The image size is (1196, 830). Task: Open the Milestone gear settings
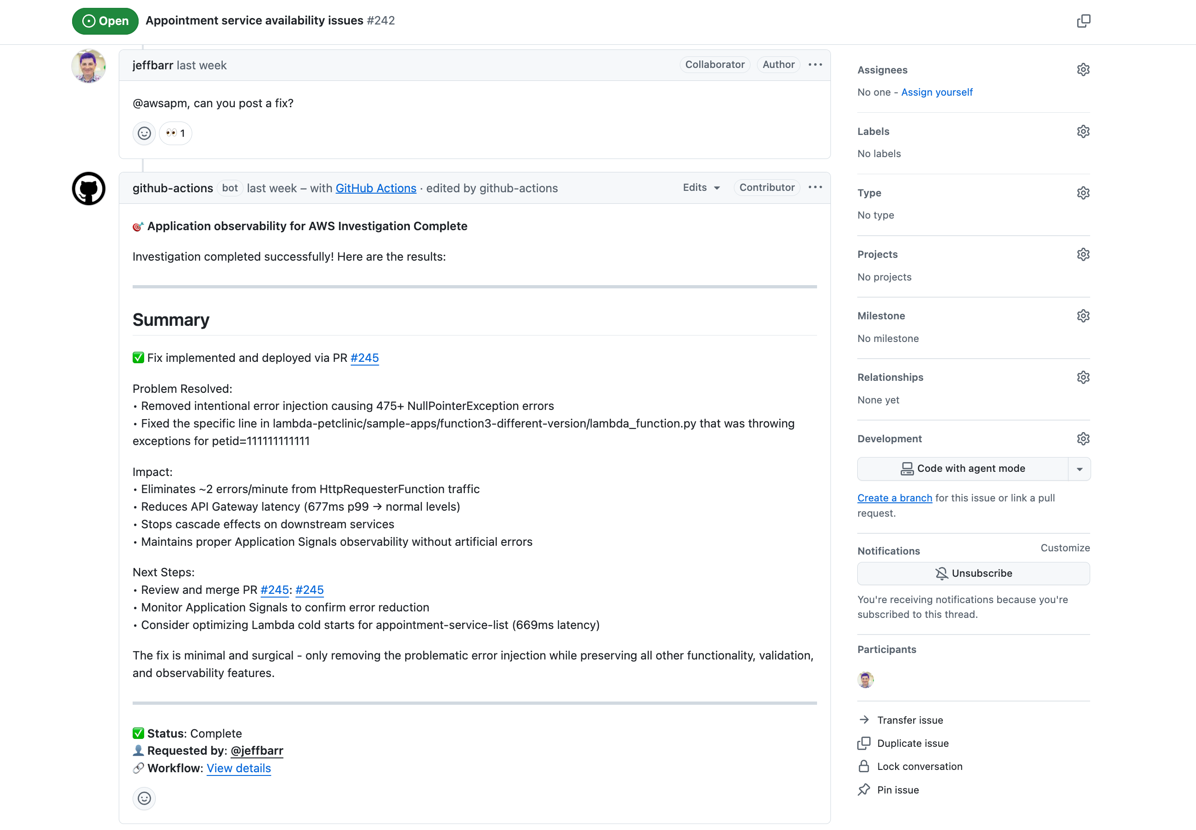tap(1083, 316)
